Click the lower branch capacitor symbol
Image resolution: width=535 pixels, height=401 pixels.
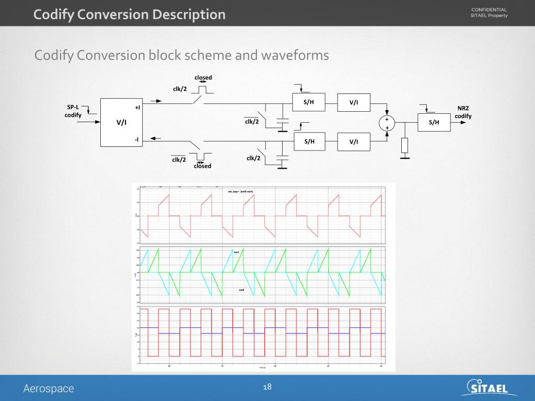[282, 158]
